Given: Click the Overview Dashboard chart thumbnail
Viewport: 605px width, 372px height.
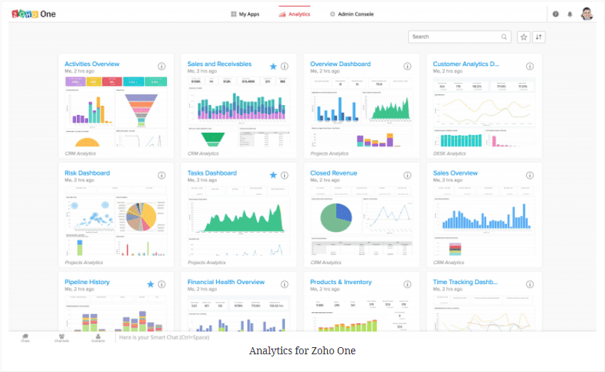Looking at the screenshot, I should pyautogui.click(x=362, y=111).
